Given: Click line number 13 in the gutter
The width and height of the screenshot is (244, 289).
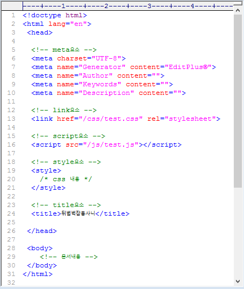Looking at the screenshot, I should [x=11, y=119].
